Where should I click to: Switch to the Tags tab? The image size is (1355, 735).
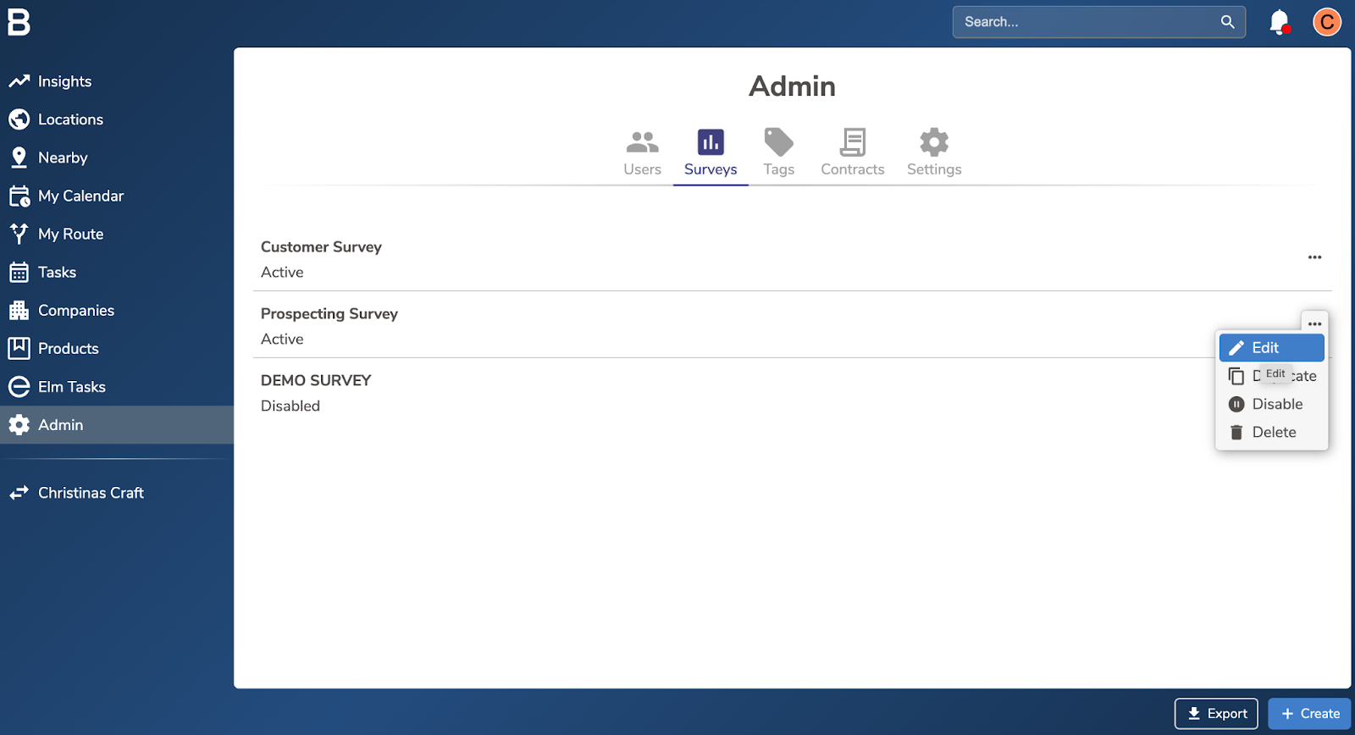(x=778, y=152)
